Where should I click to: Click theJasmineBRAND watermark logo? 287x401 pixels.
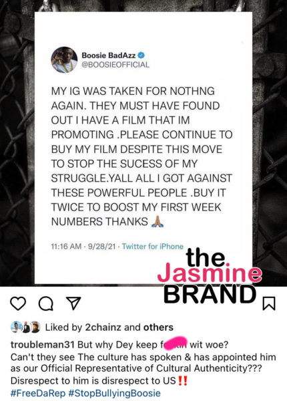point(210,275)
